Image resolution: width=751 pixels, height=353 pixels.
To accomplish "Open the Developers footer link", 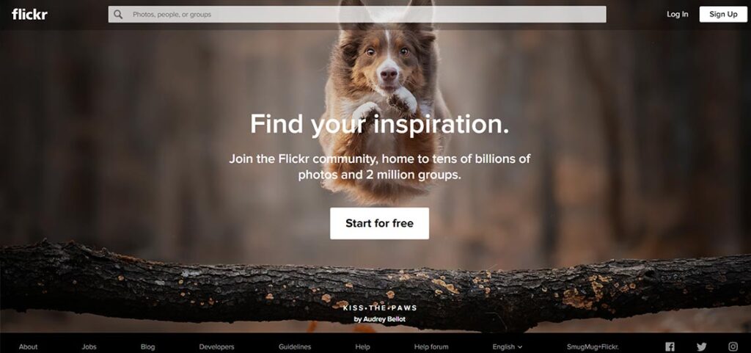I will pos(216,347).
